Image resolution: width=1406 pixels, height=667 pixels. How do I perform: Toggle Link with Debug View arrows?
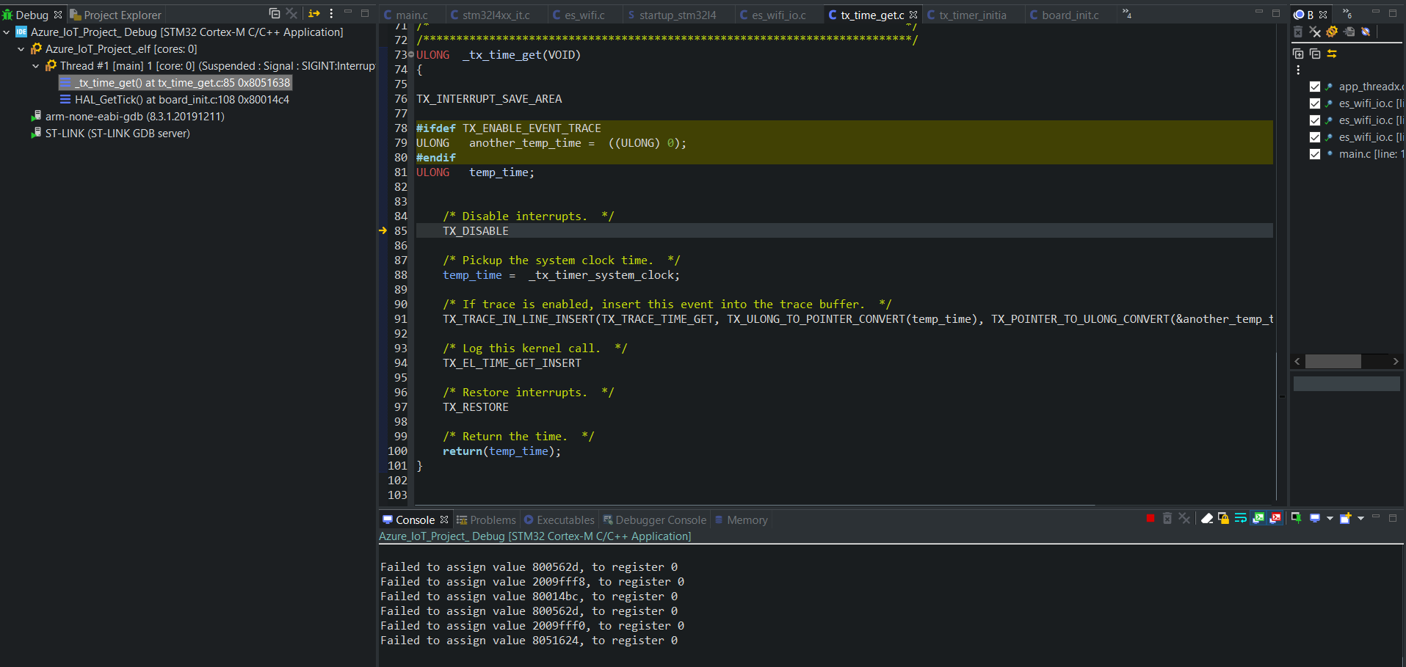point(1332,54)
